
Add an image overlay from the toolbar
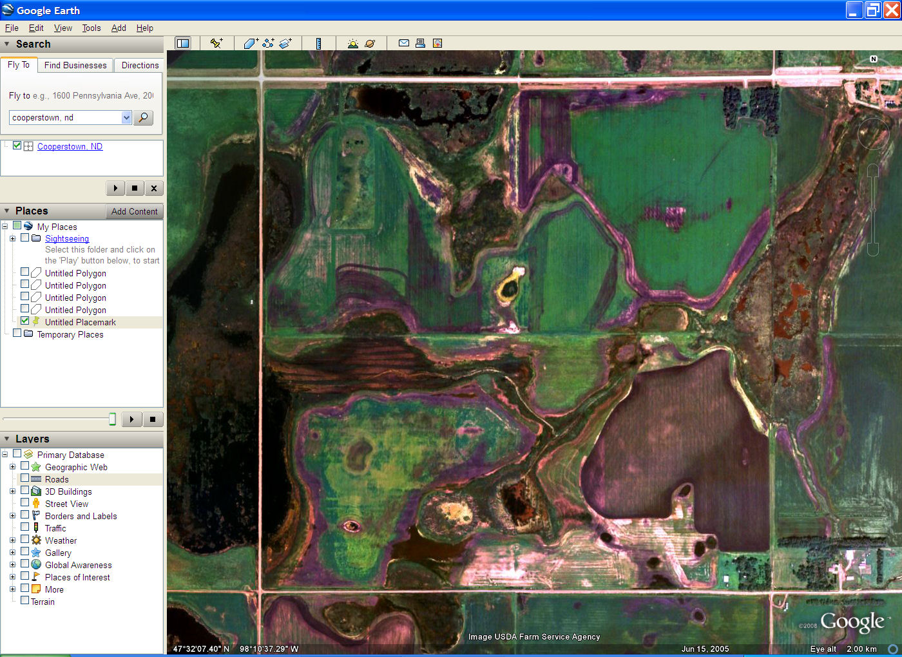[x=285, y=43]
